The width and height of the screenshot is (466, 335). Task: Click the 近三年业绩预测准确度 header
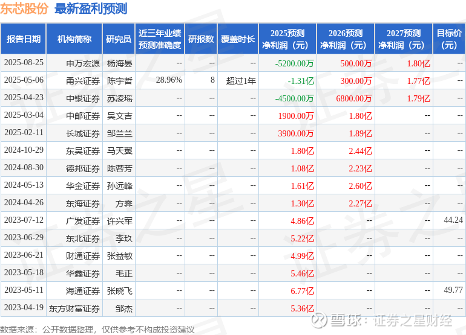point(160,39)
